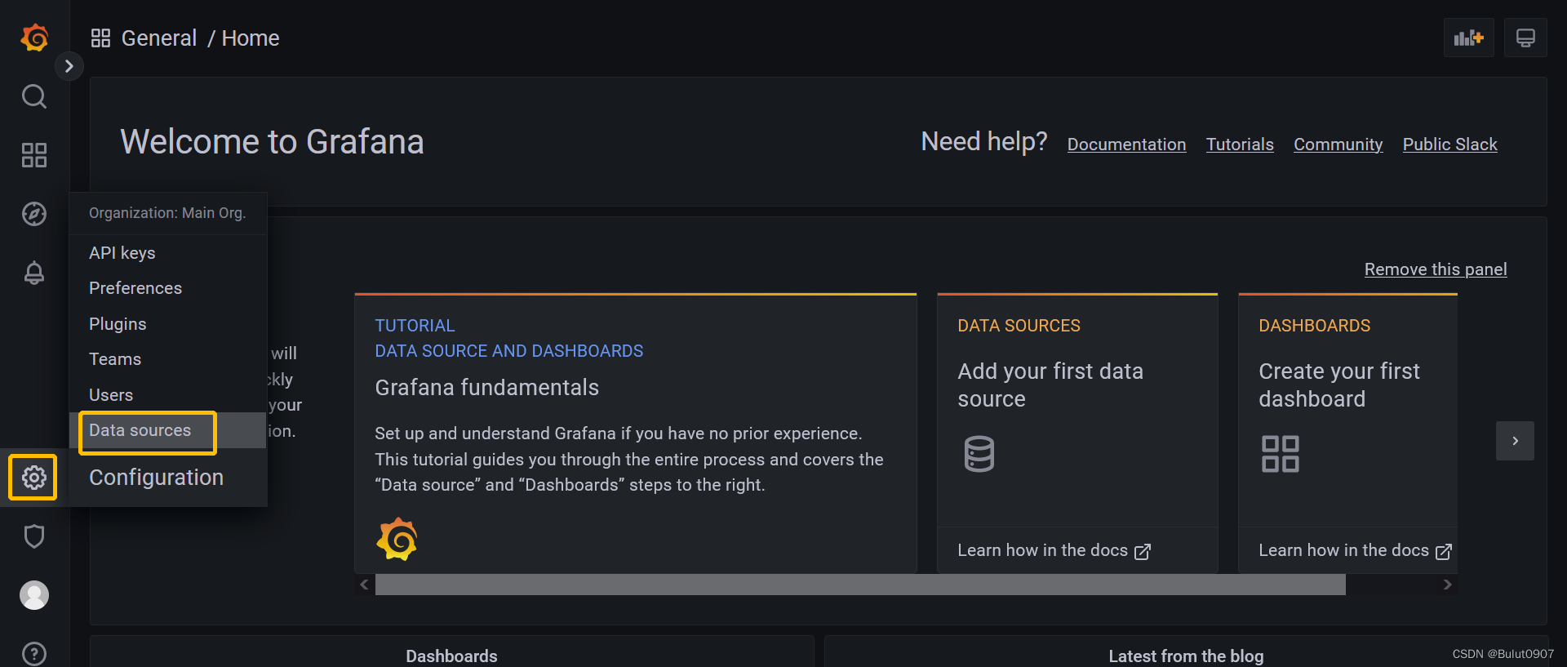Viewport: 1567px width, 667px height.
Task: Open the Alerting bell icon
Action: (34, 273)
